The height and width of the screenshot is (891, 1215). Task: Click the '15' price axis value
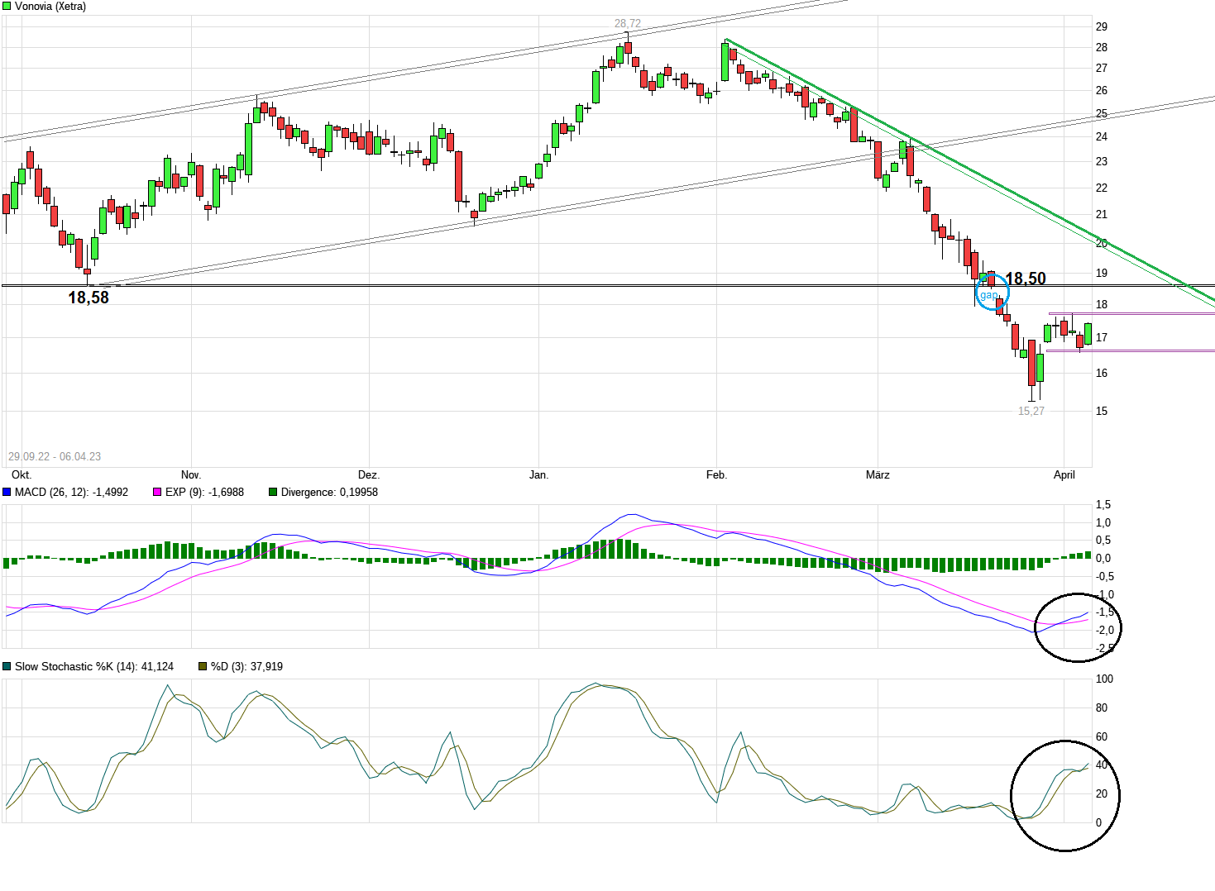click(1102, 412)
